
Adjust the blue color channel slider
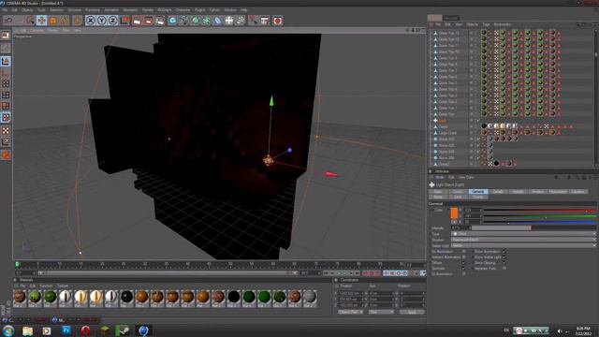[540, 222]
